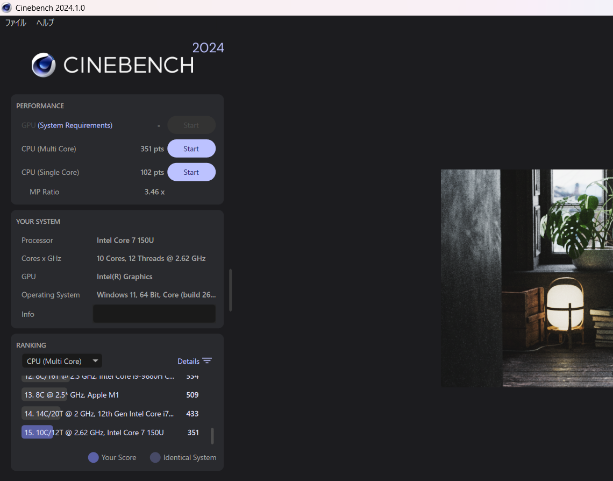Click the Identical System legend circle
Screen dimensions: 613x481
click(x=155, y=457)
